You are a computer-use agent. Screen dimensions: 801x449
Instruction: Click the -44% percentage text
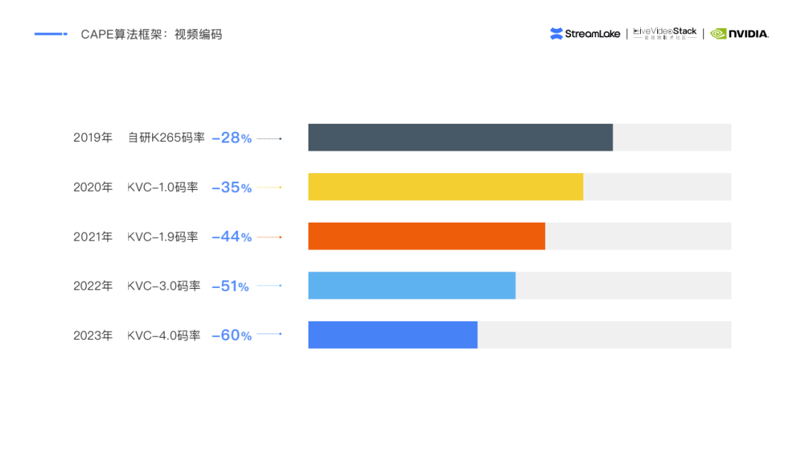tap(231, 237)
